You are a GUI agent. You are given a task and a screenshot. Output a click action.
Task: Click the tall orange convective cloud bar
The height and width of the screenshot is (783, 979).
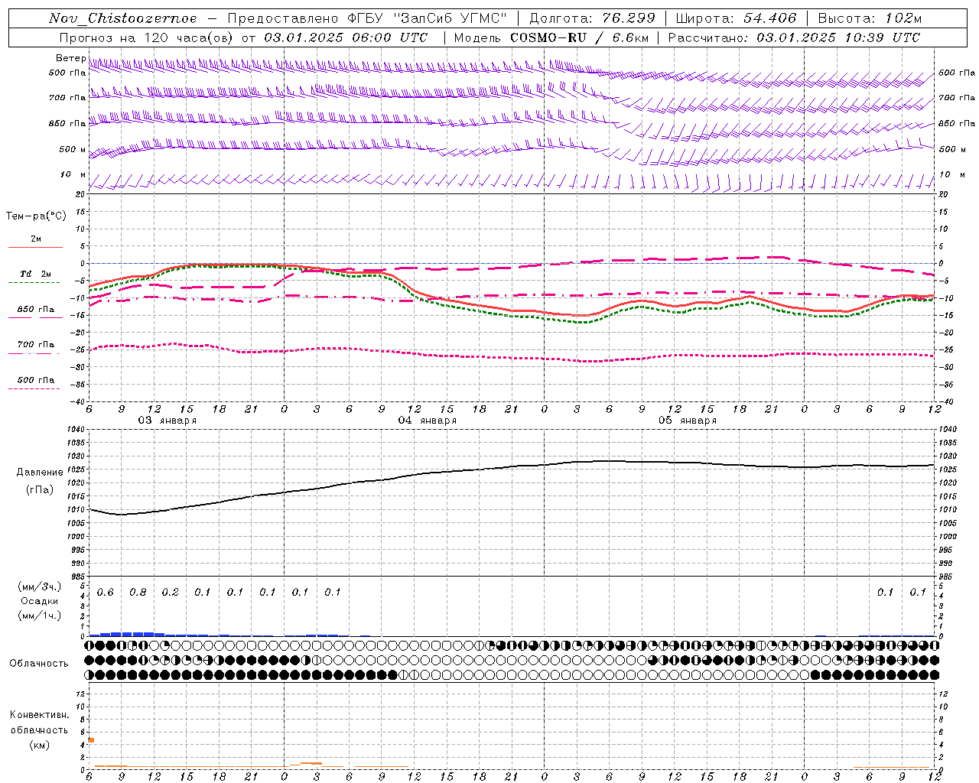click(91, 740)
